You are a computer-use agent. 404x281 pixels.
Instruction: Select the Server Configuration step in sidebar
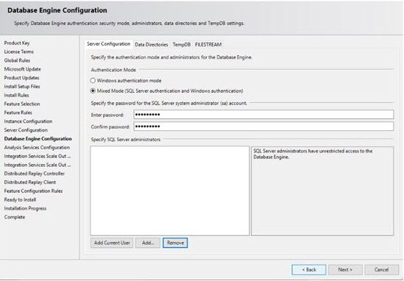coord(26,130)
